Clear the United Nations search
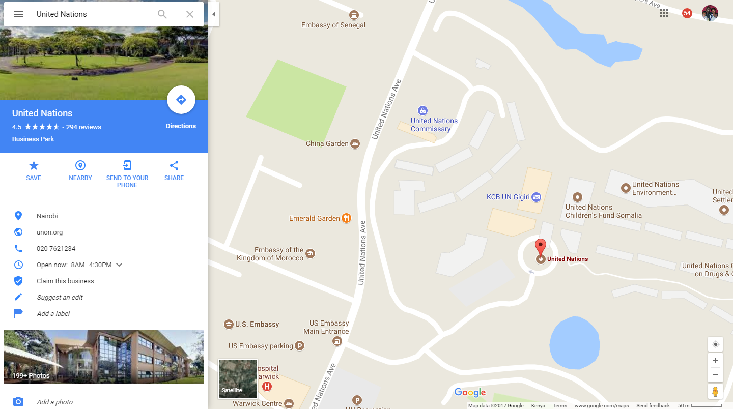Image resolution: width=733 pixels, height=410 pixels. pos(190,14)
